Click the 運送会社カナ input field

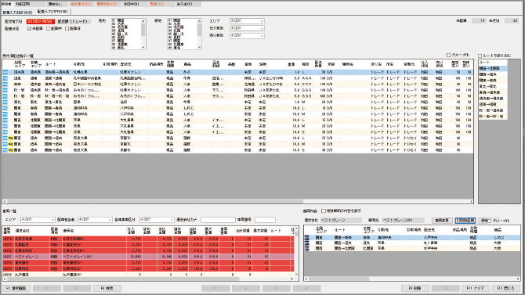[x=218, y=220]
